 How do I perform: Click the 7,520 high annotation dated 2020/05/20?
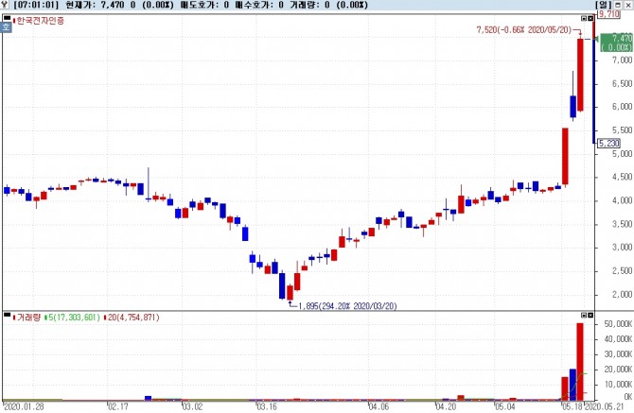pos(524,30)
